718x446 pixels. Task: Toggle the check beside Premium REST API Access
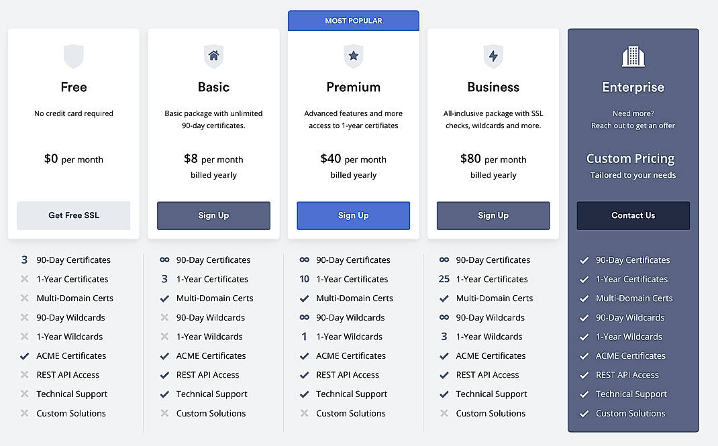click(304, 375)
